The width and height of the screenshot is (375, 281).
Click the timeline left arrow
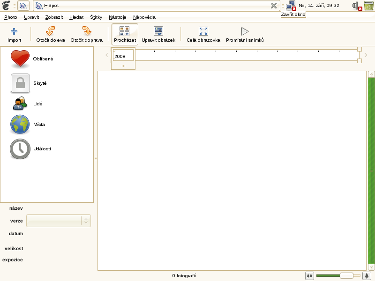(x=107, y=55)
